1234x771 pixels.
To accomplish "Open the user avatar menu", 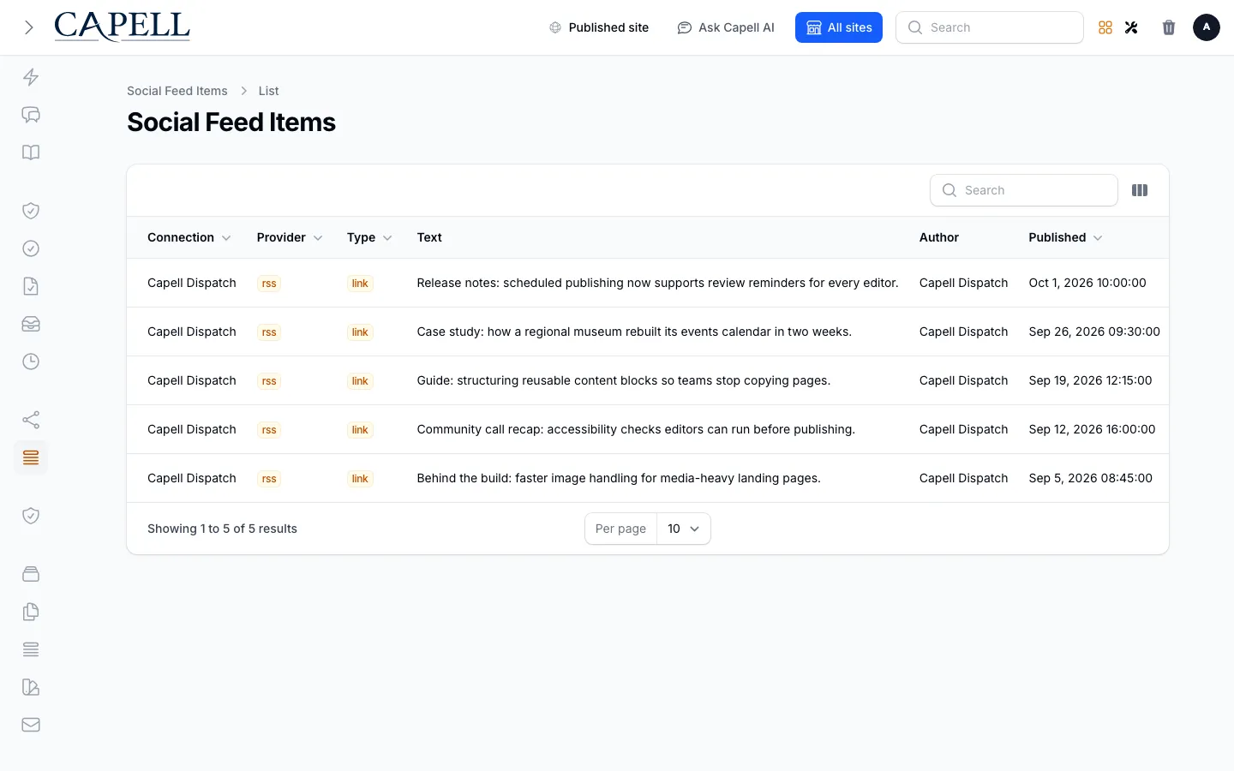I will click(1207, 27).
